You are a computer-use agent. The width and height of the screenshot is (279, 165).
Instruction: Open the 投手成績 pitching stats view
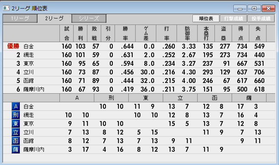coord(261,18)
